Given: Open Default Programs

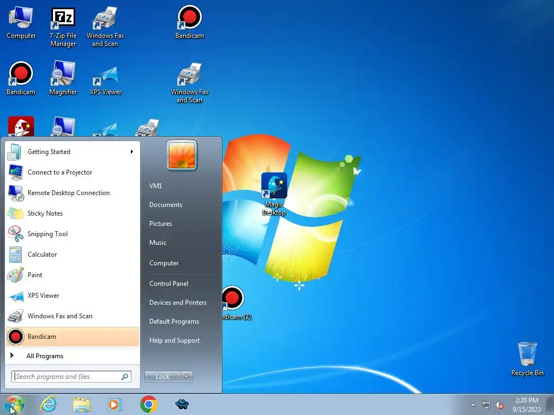Looking at the screenshot, I should 174,322.
